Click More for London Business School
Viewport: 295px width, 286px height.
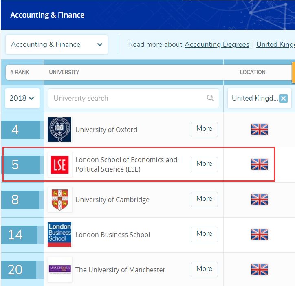coord(204,234)
